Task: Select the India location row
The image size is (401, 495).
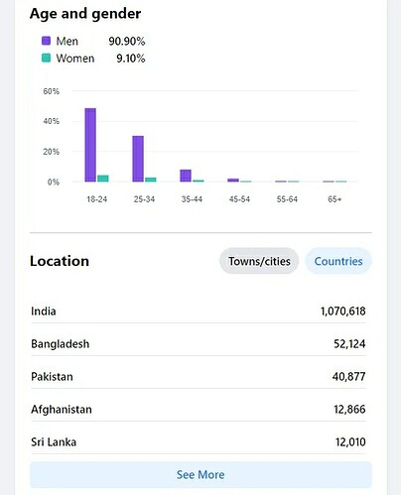Action: pyautogui.click(x=199, y=310)
